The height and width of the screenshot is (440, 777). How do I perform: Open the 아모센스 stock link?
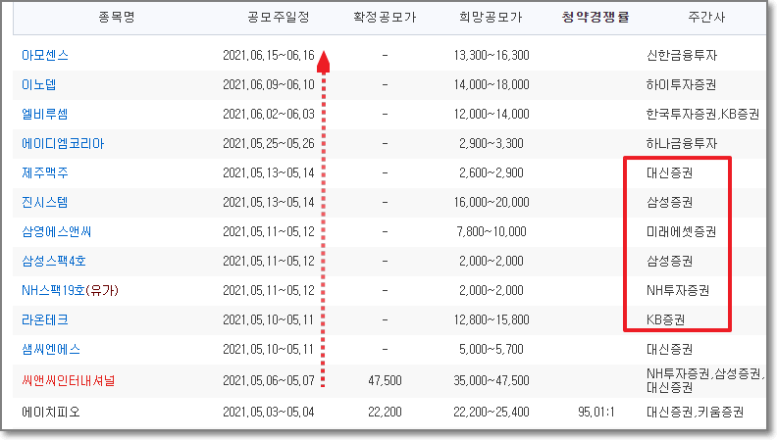[45, 55]
